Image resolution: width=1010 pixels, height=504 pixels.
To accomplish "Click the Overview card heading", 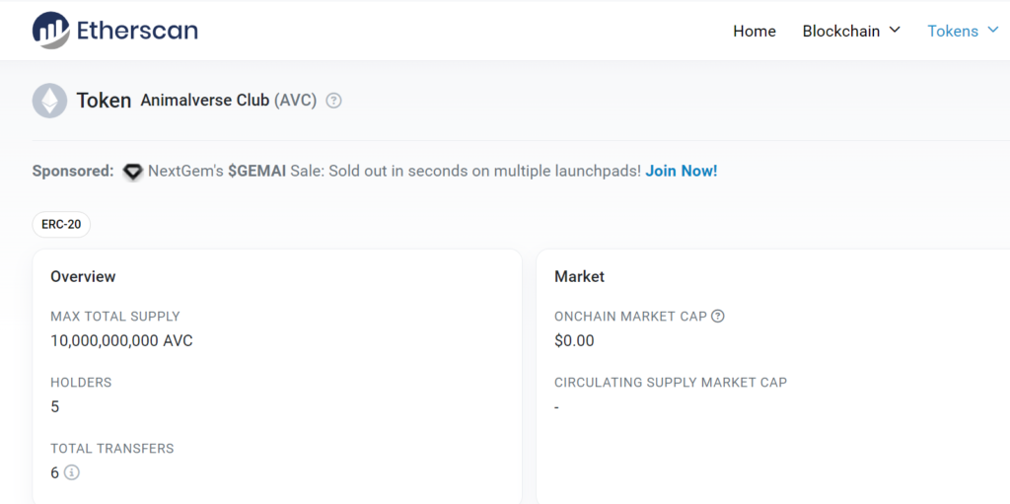I will click(83, 276).
